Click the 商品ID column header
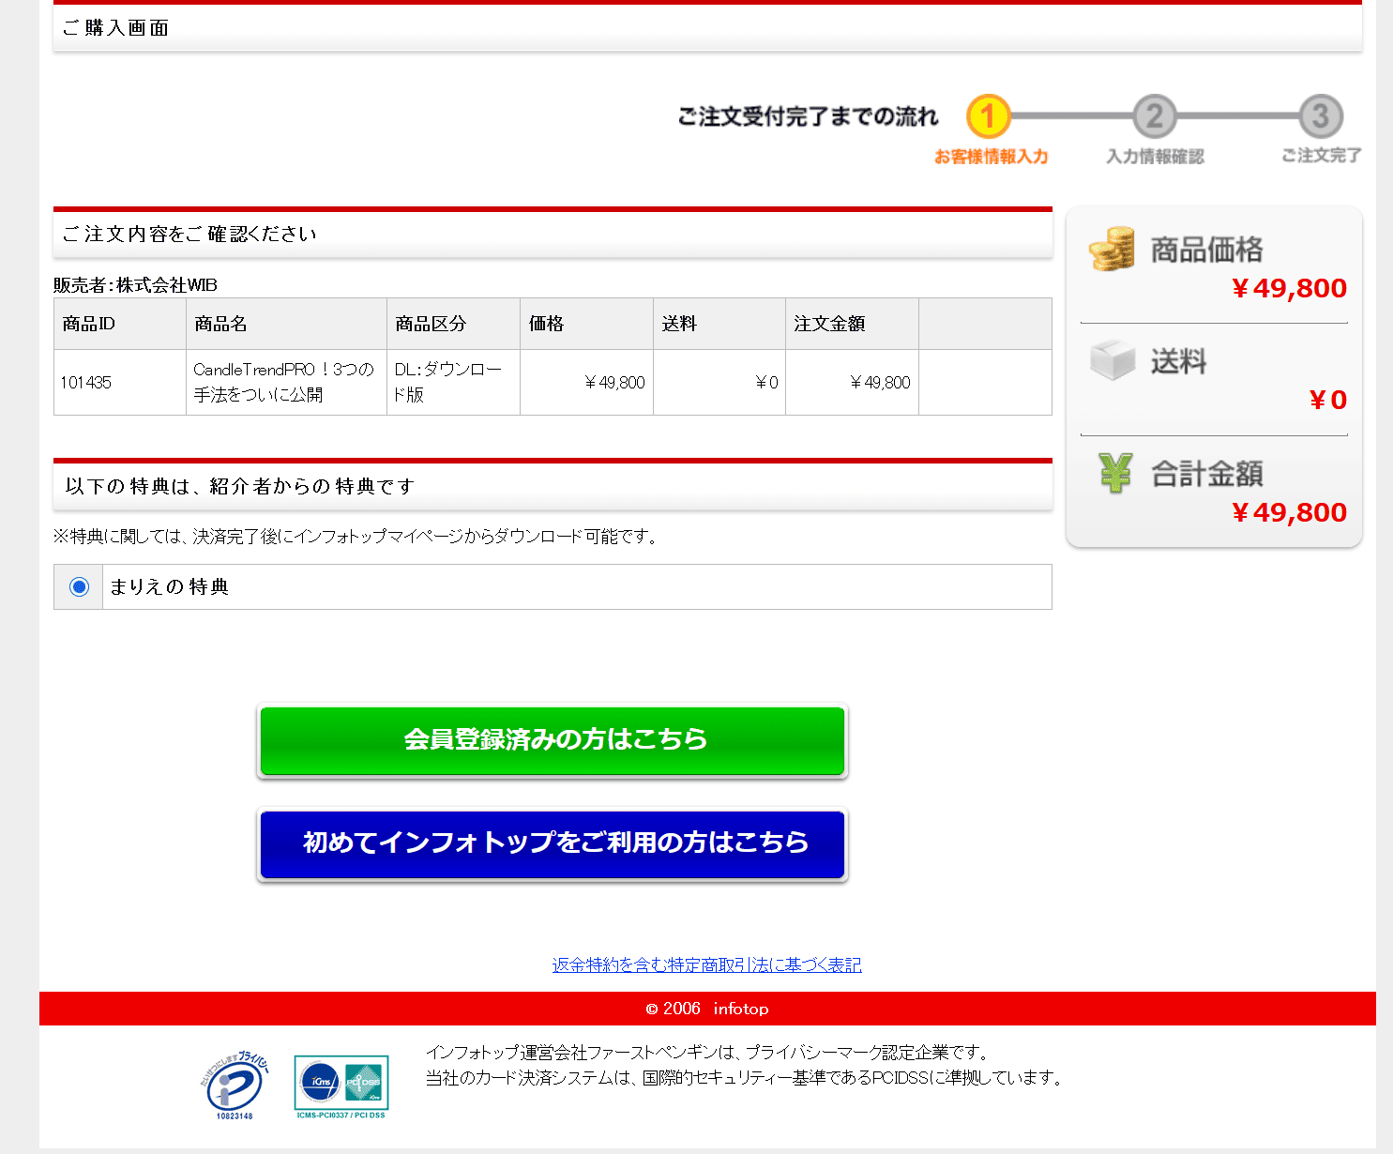Image resolution: width=1393 pixels, height=1154 pixels. point(88,323)
